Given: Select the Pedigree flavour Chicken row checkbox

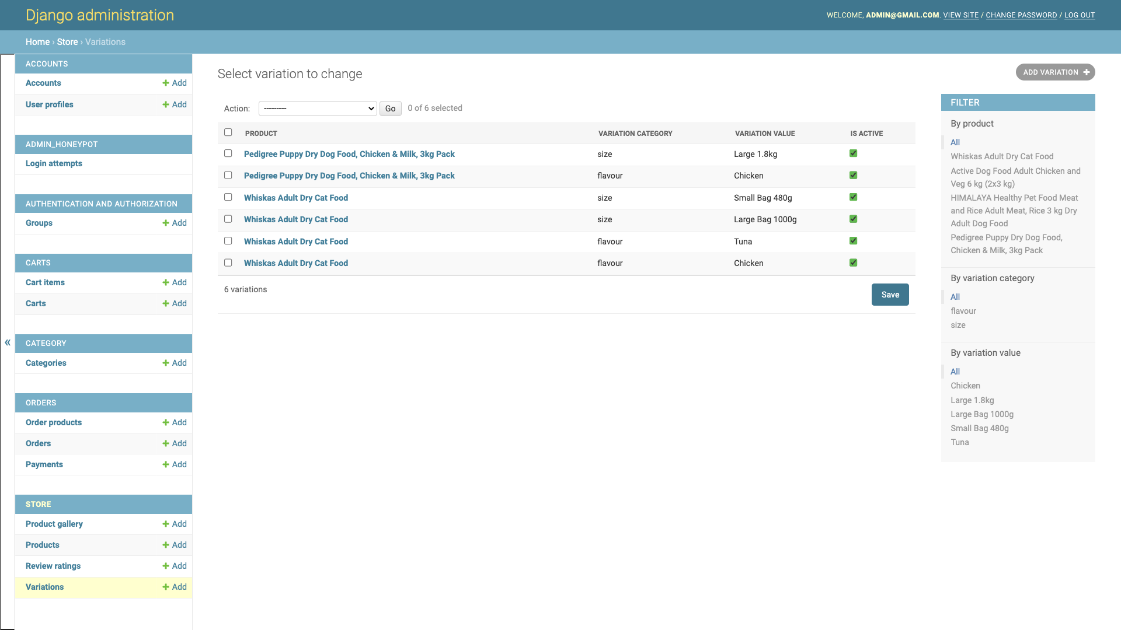Looking at the screenshot, I should (x=228, y=176).
